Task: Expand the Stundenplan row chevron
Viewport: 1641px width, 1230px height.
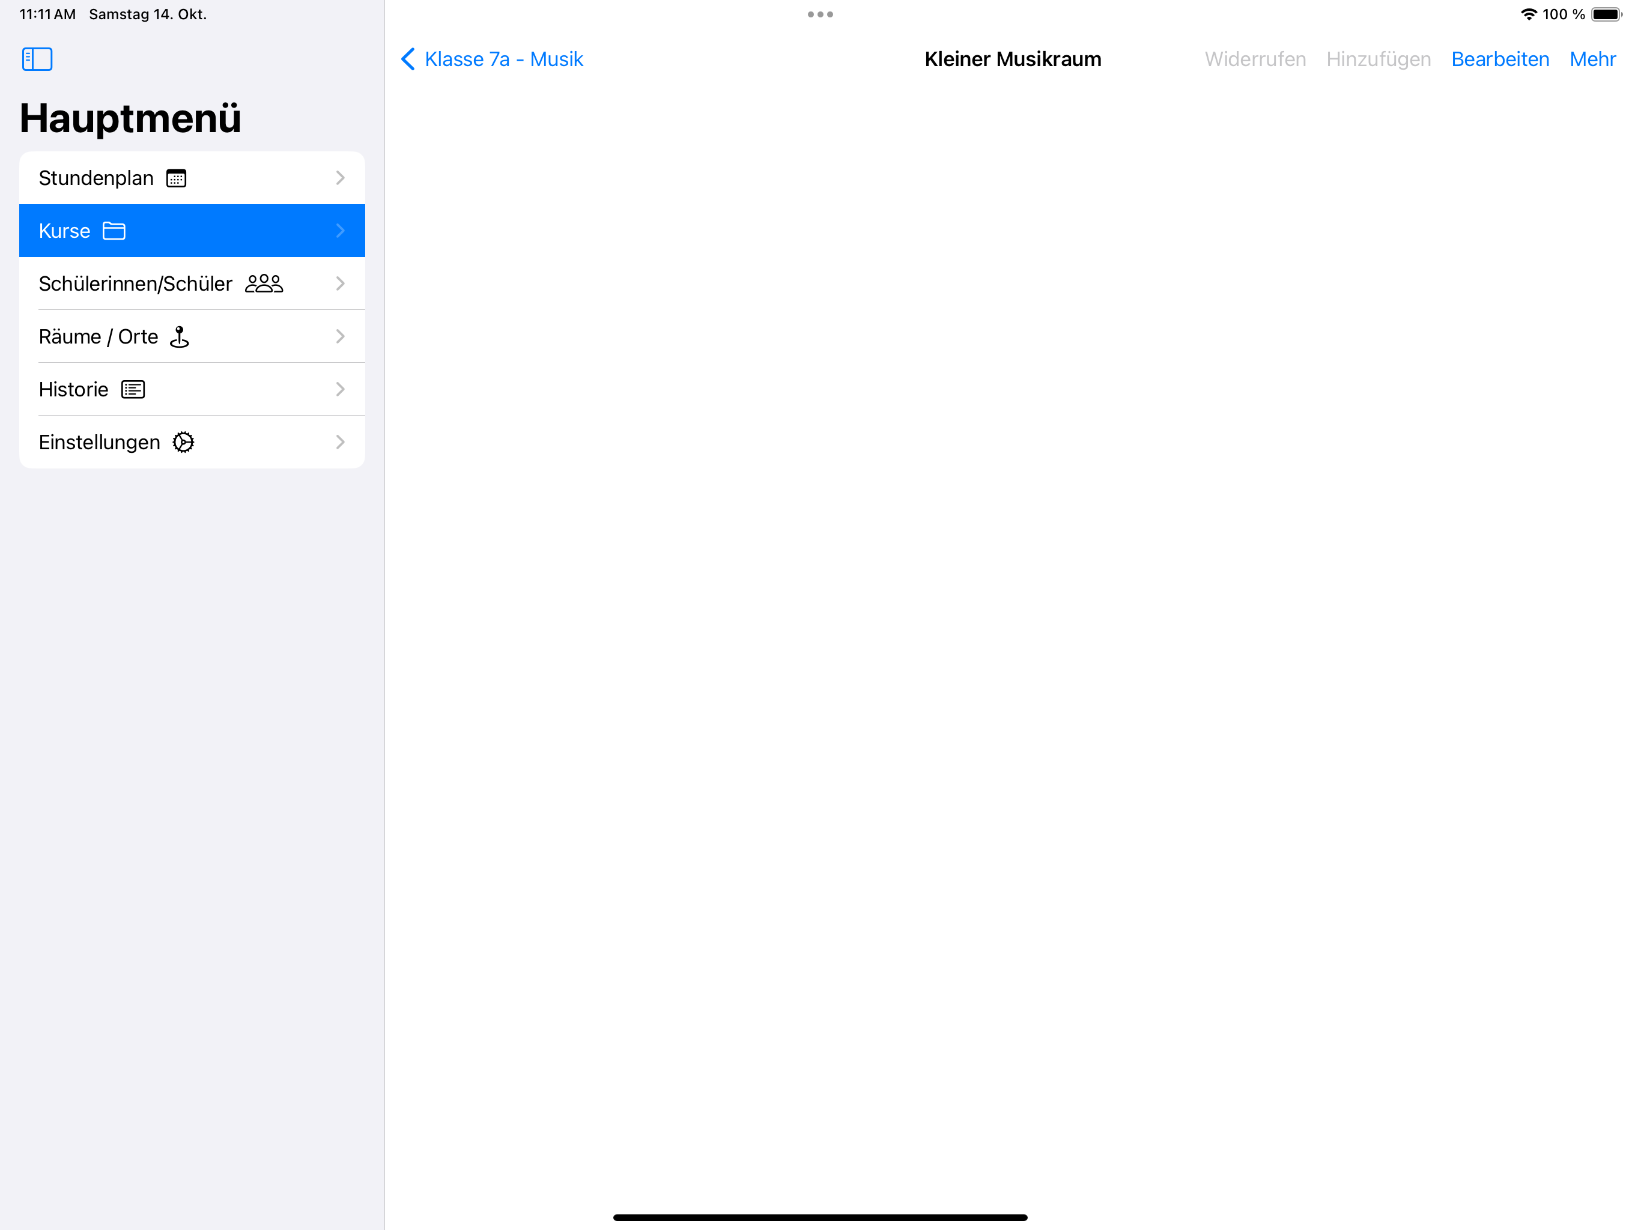Action: [341, 178]
